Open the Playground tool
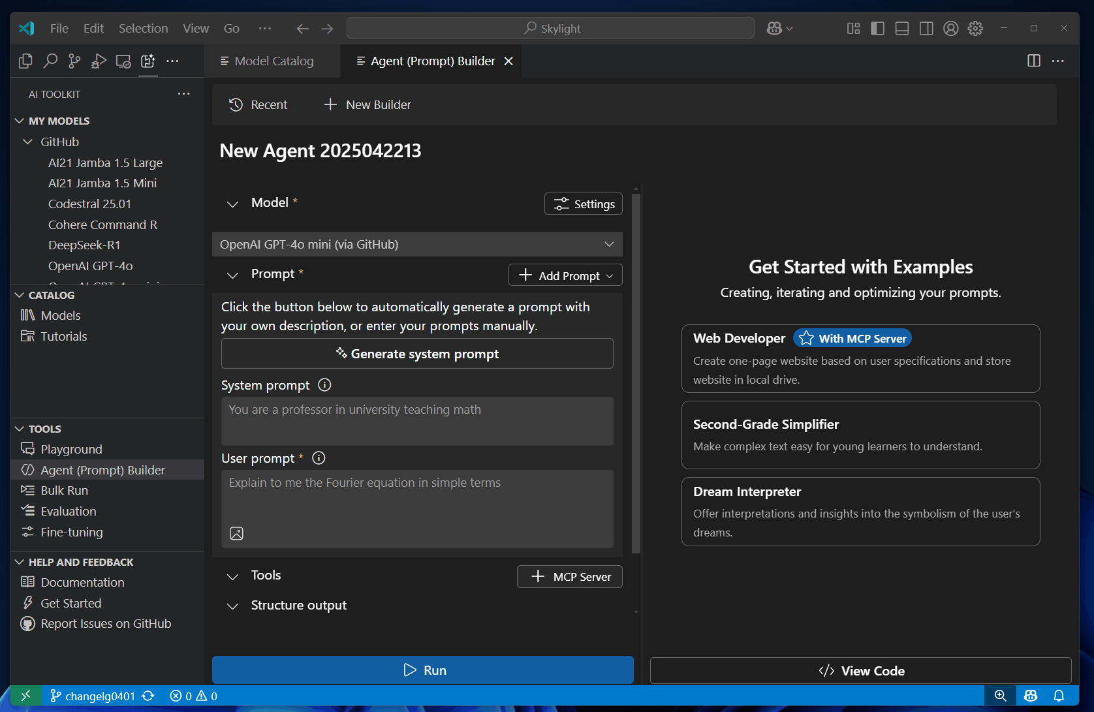Image resolution: width=1094 pixels, height=712 pixels. click(x=70, y=449)
